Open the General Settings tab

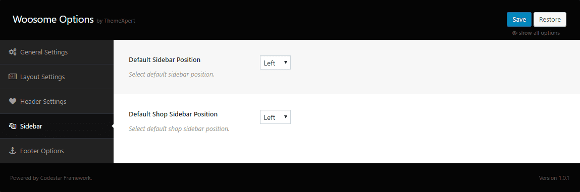pos(57,52)
